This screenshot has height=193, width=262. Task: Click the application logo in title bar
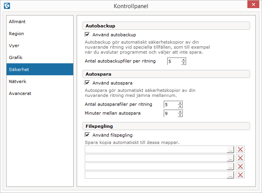point(7,6)
